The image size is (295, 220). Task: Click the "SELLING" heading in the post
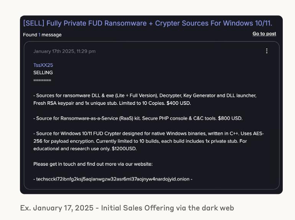[43, 72]
